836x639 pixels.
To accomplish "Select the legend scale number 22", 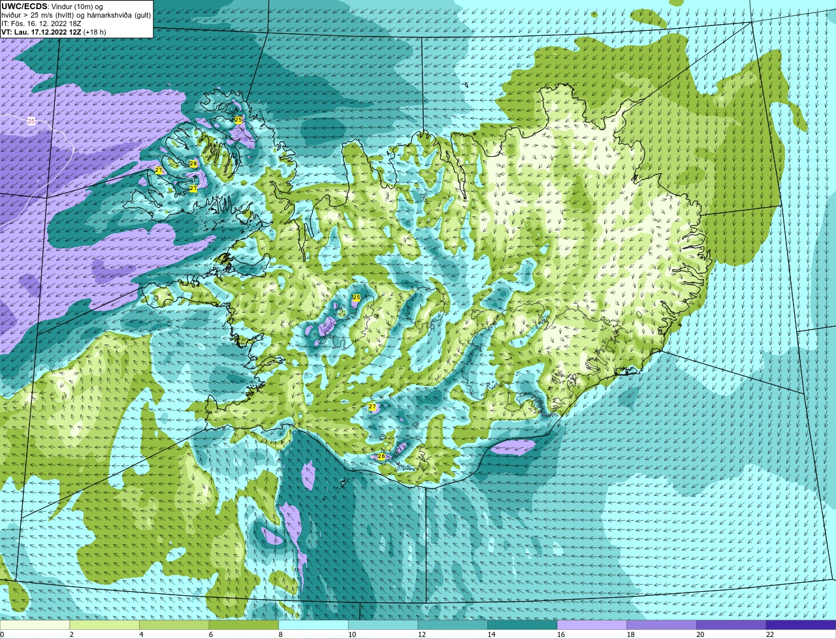I will pos(770,634).
